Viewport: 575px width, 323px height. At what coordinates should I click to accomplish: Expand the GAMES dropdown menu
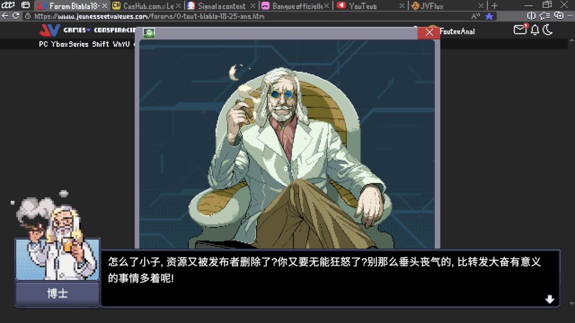coord(77,30)
